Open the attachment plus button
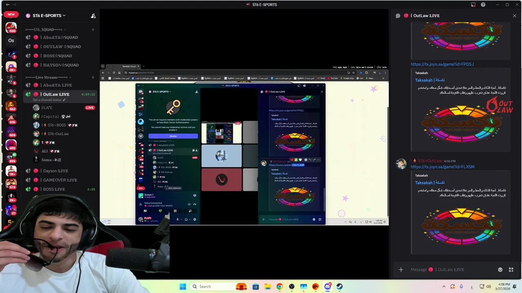The image size is (522, 293). [x=401, y=269]
